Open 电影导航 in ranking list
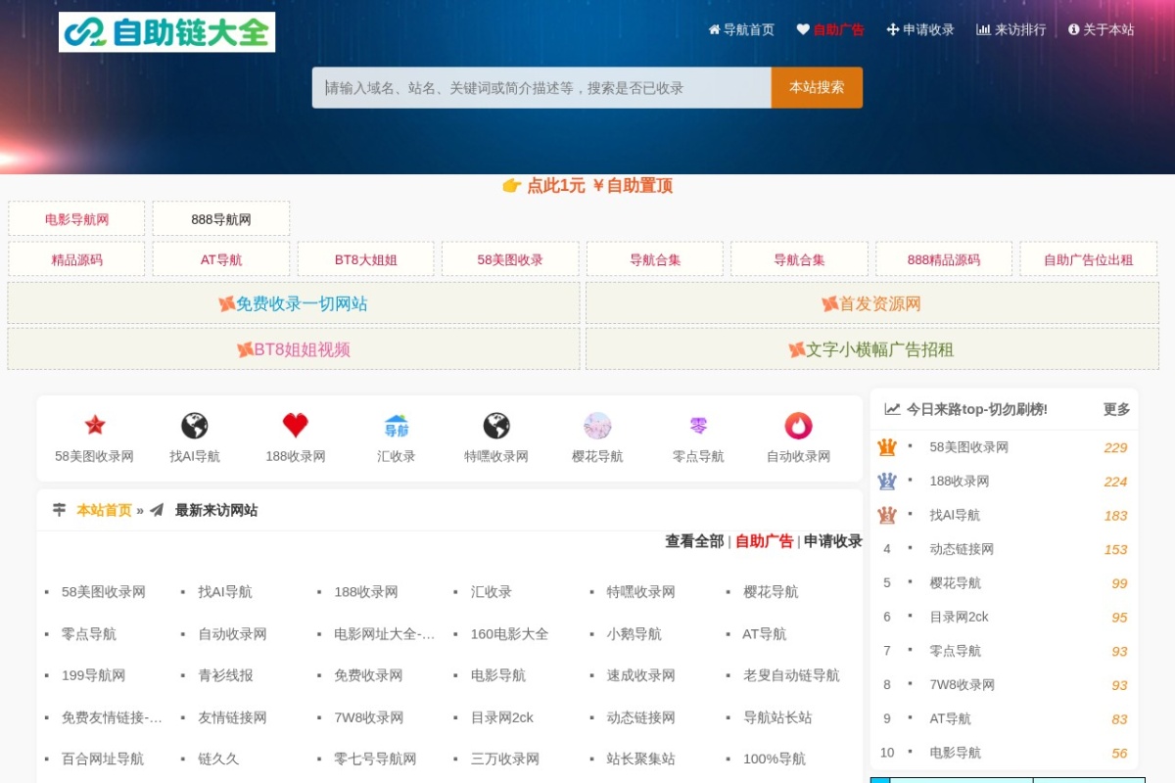The height and width of the screenshot is (783, 1175). 955,753
